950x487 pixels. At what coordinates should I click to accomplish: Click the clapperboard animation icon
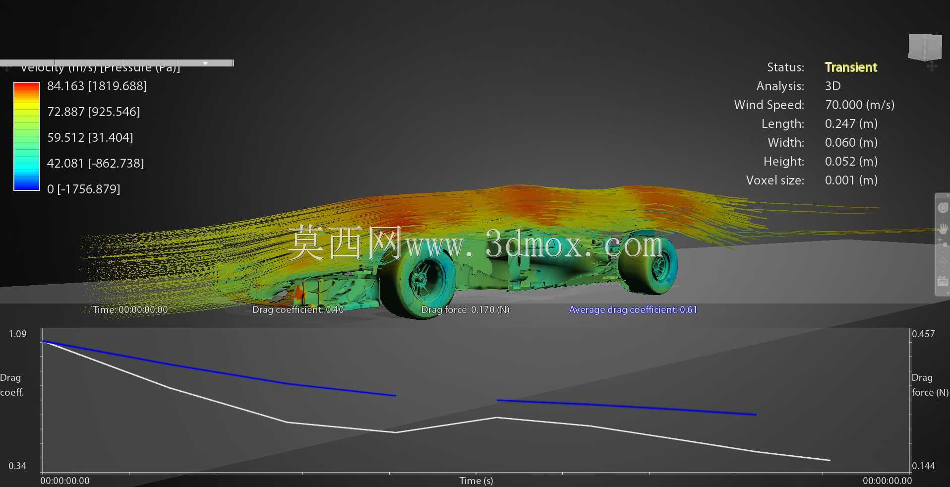click(x=943, y=281)
